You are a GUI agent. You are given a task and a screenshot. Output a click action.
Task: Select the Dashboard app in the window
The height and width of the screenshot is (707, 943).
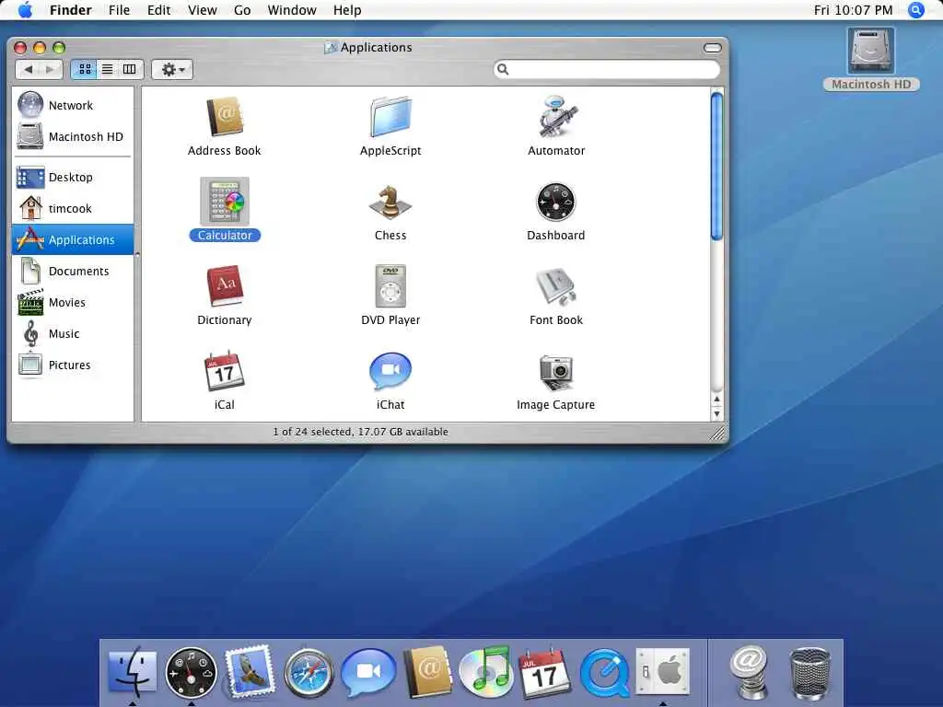click(555, 202)
